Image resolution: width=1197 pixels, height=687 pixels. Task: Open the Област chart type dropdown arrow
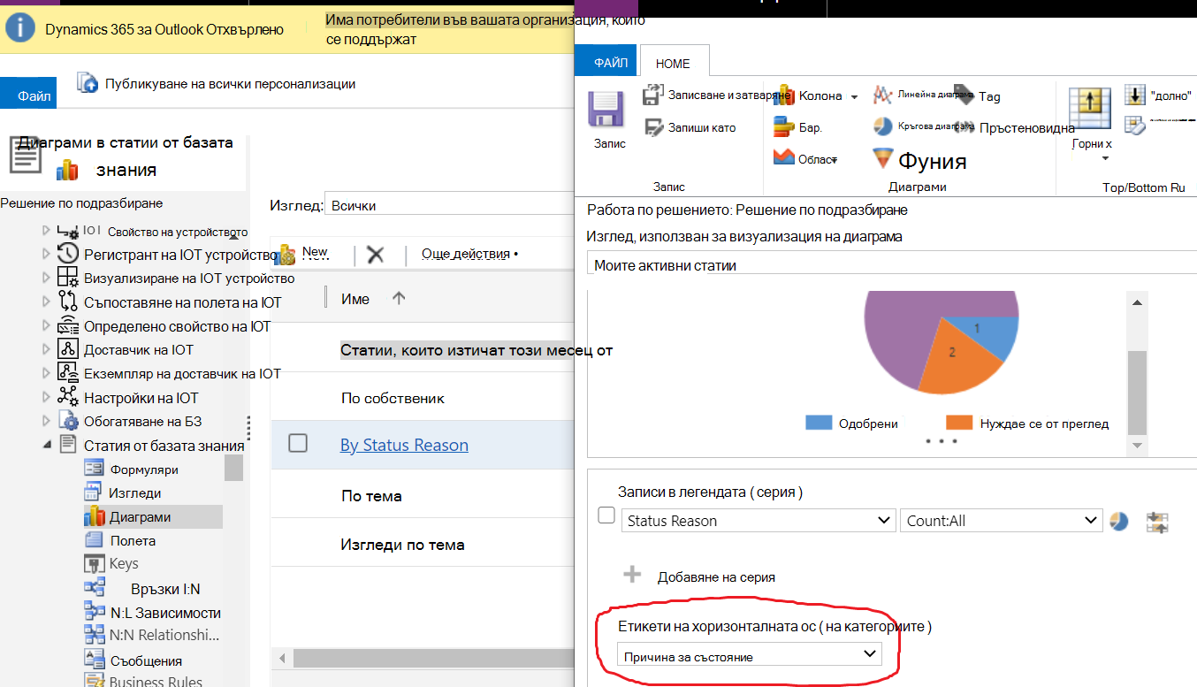point(833,159)
